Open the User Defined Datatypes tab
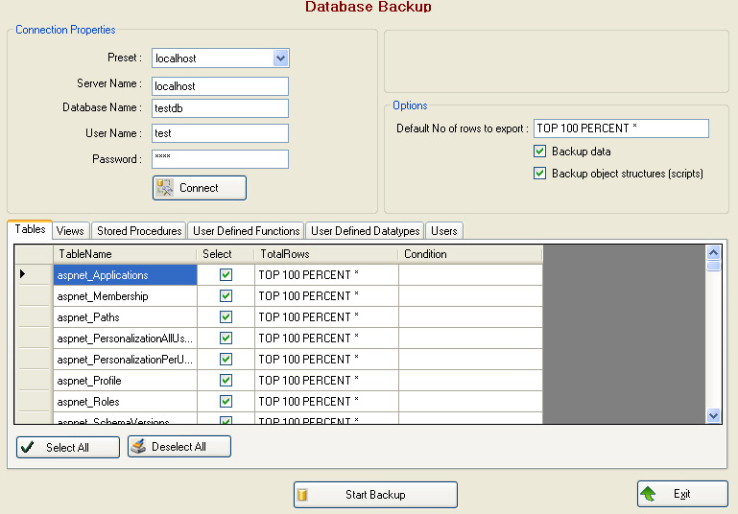The image size is (738, 514). [x=365, y=231]
